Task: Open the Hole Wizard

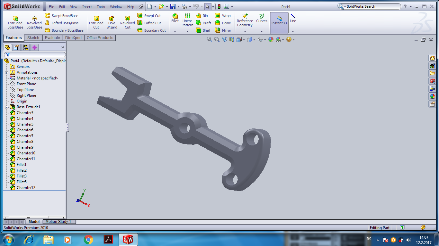Action: tap(112, 22)
